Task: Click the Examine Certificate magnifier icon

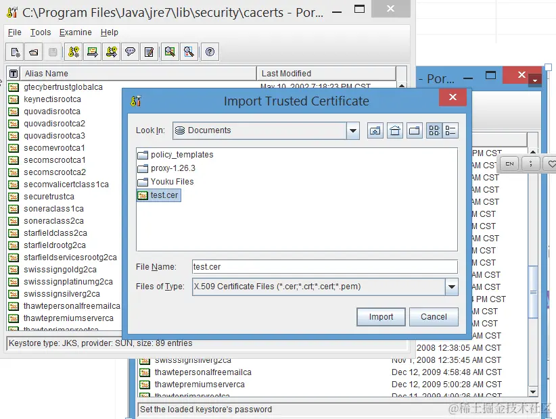Action: coord(170,53)
